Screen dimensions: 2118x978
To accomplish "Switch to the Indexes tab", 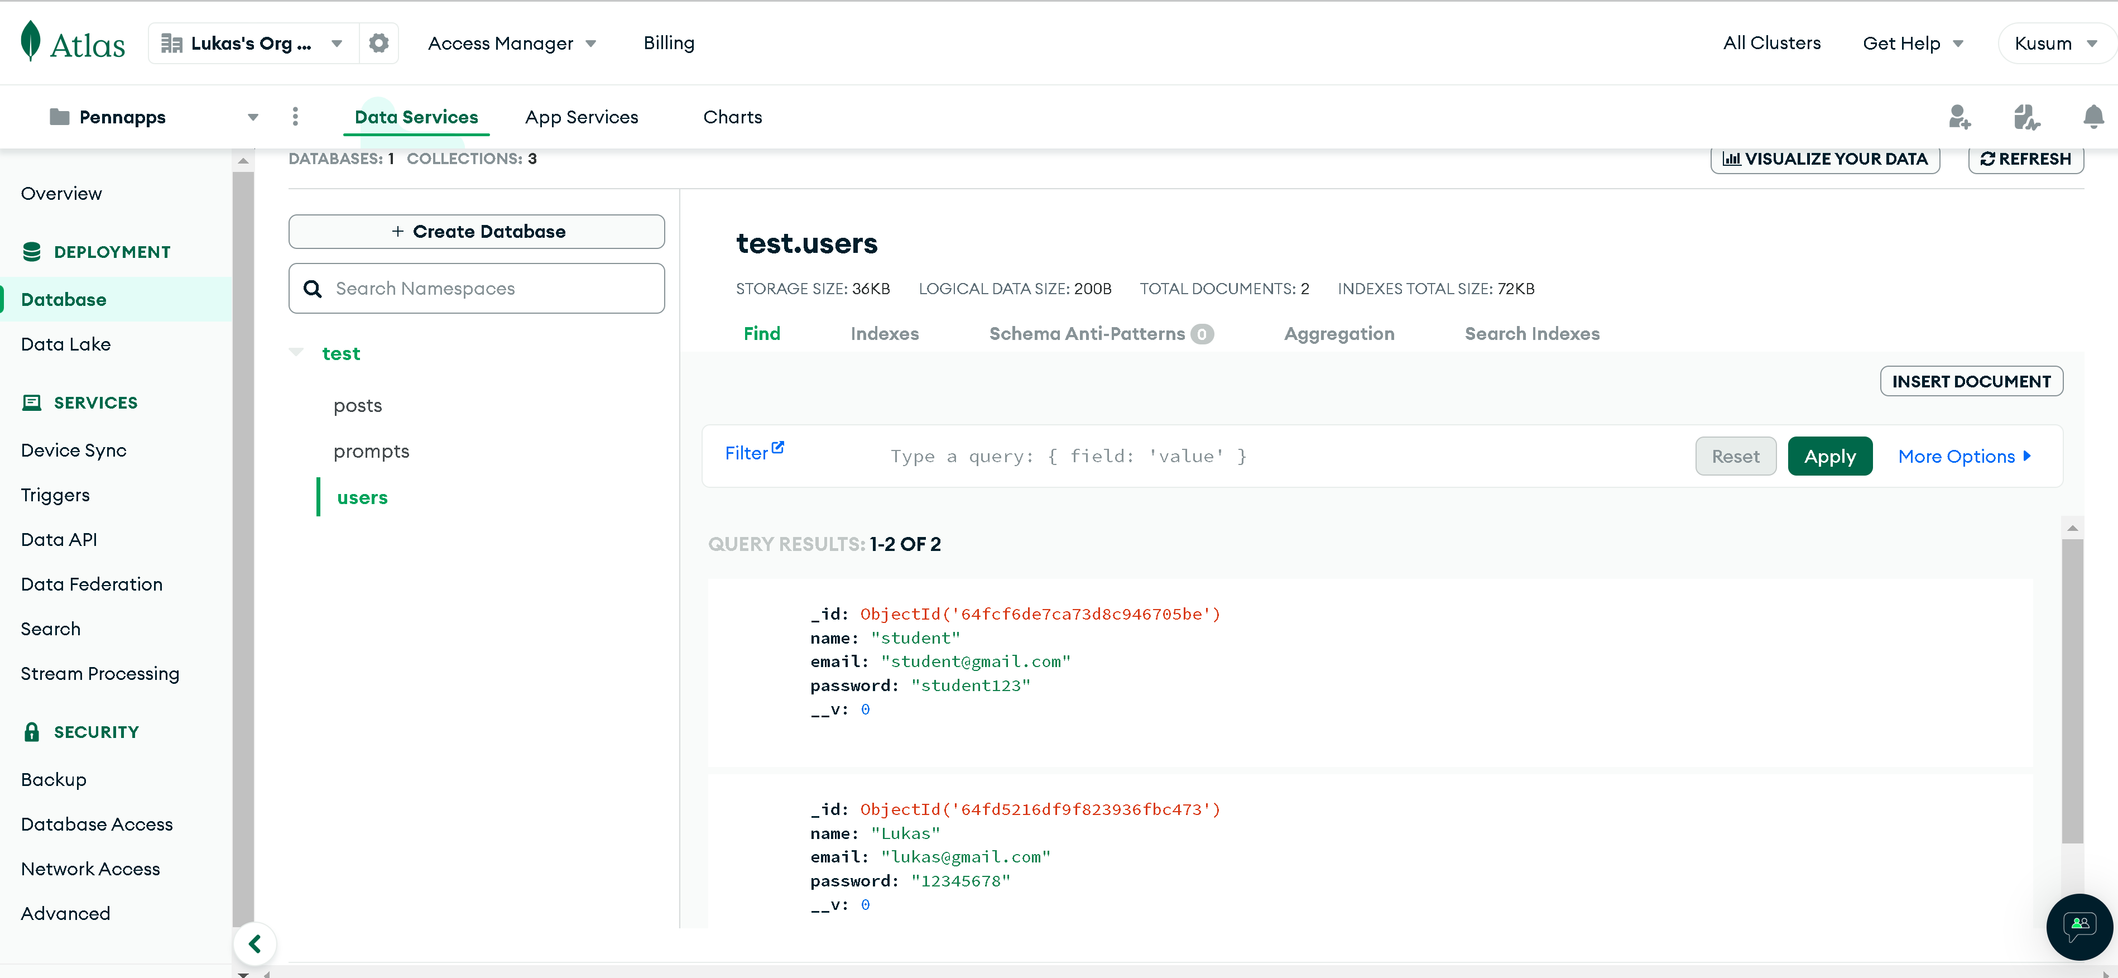I will tap(884, 333).
